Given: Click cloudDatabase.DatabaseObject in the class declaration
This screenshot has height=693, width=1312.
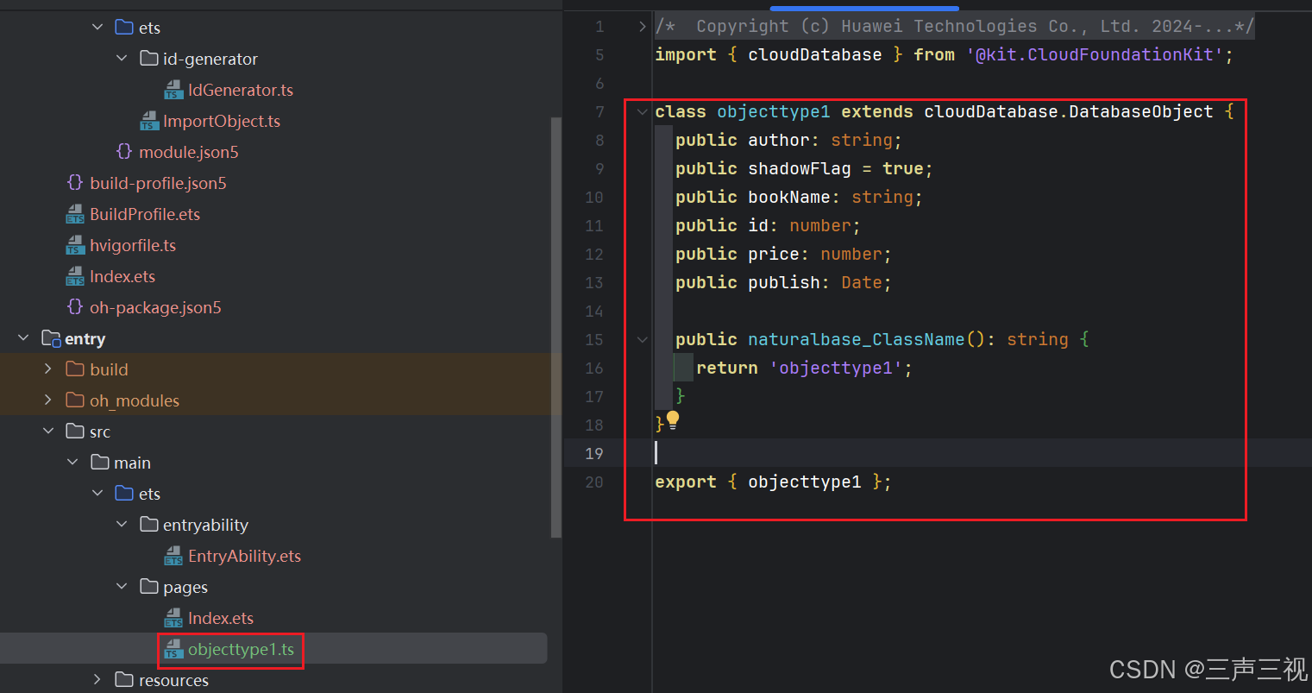Looking at the screenshot, I should coord(1069,112).
